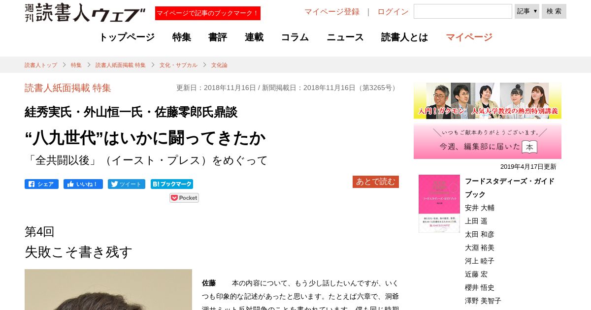
Task: Click headline “八九世代”はいかに闘ってきたか
Action: [x=145, y=138]
